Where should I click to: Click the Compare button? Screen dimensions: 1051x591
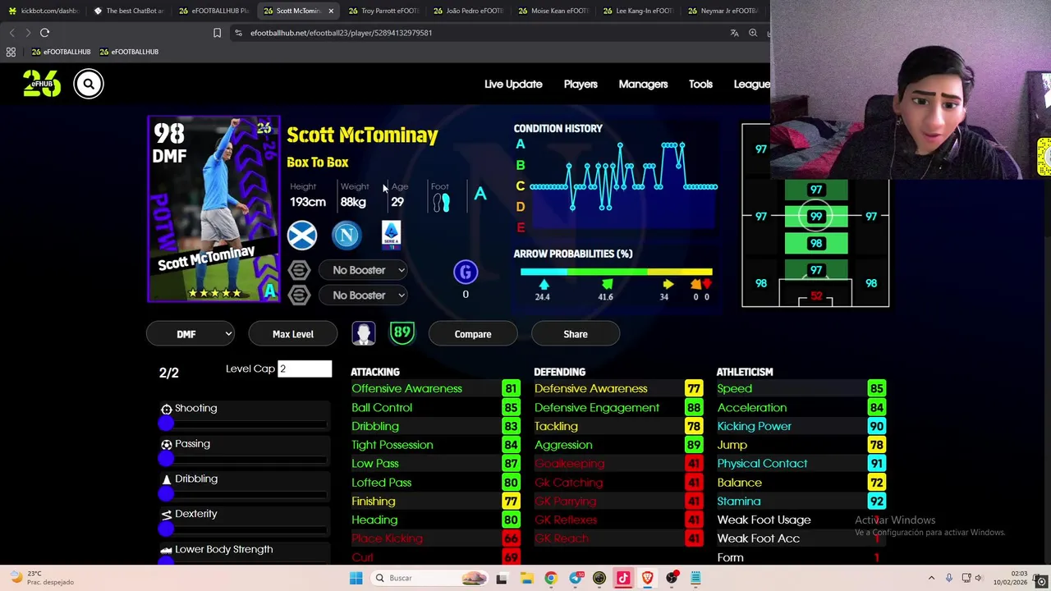pos(473,334)
